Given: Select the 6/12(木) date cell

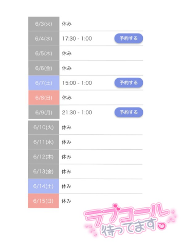Looking at the screenshot, I should [44, 156].
